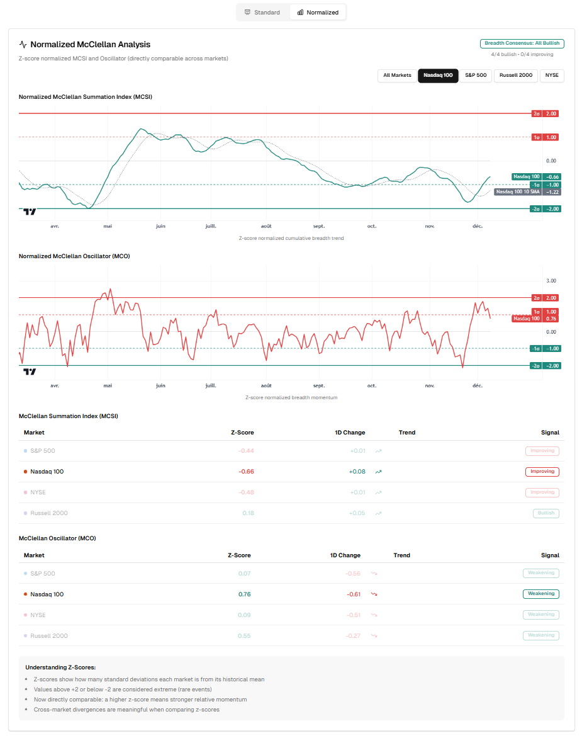Click the Improving signal badge for S&P 500

(542, 451)
